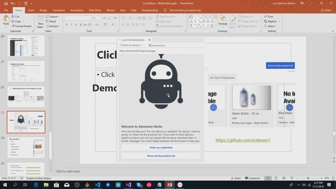
Task: Open the File tab
Action: [6, 10]
